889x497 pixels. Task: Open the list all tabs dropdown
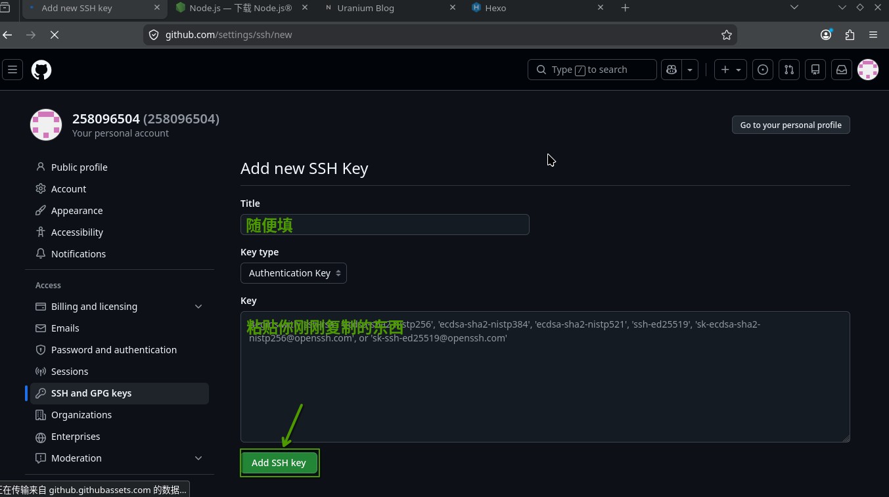point(794,8)
